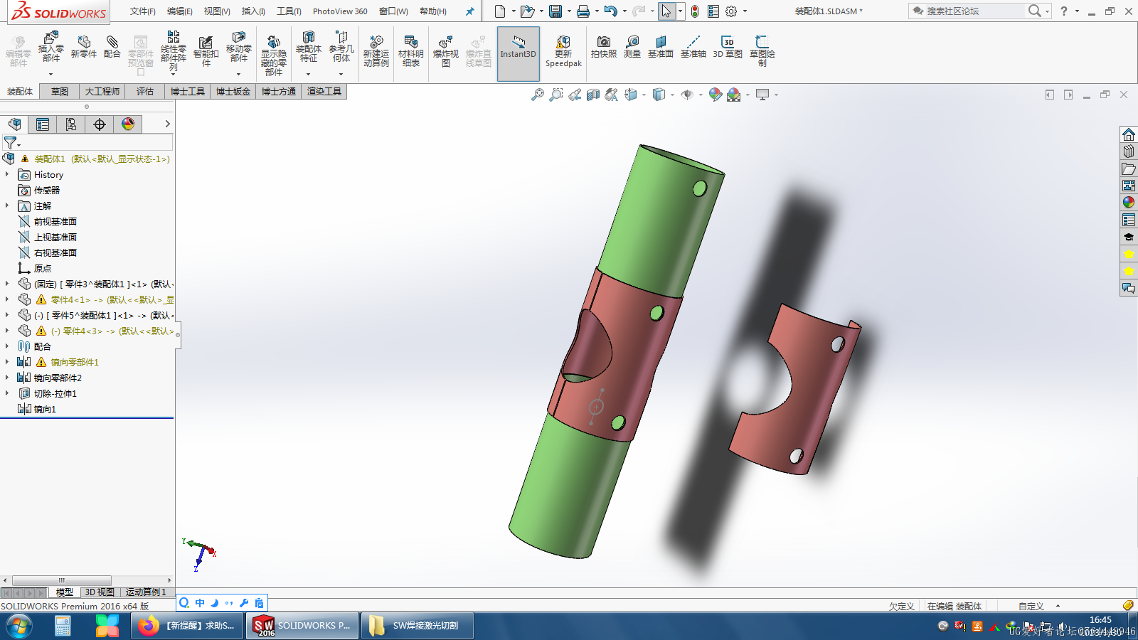Click the Print button in top toolbar

pos(583,11)
